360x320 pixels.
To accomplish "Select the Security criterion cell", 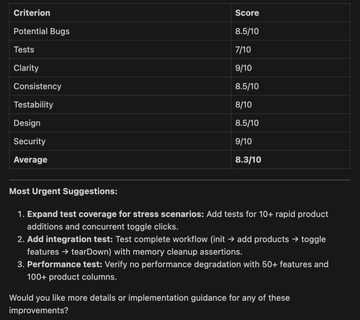I will 30,141.
